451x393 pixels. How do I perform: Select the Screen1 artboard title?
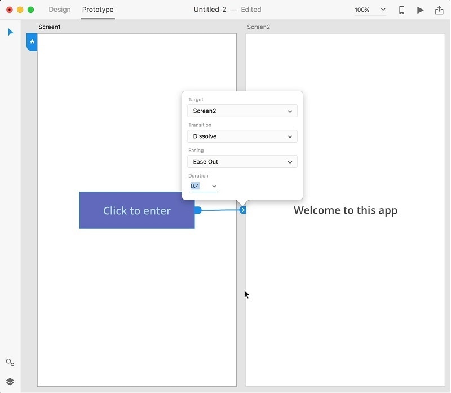click(50, 27)
